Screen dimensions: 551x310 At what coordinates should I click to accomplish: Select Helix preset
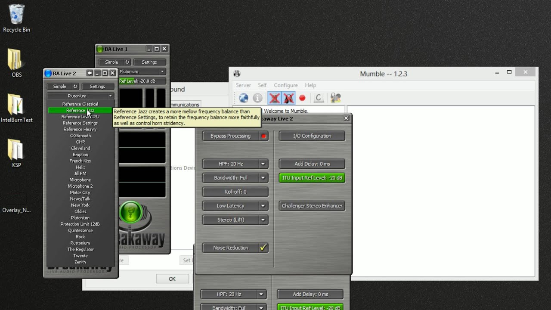pyautogui.click(x=80, y=167)
